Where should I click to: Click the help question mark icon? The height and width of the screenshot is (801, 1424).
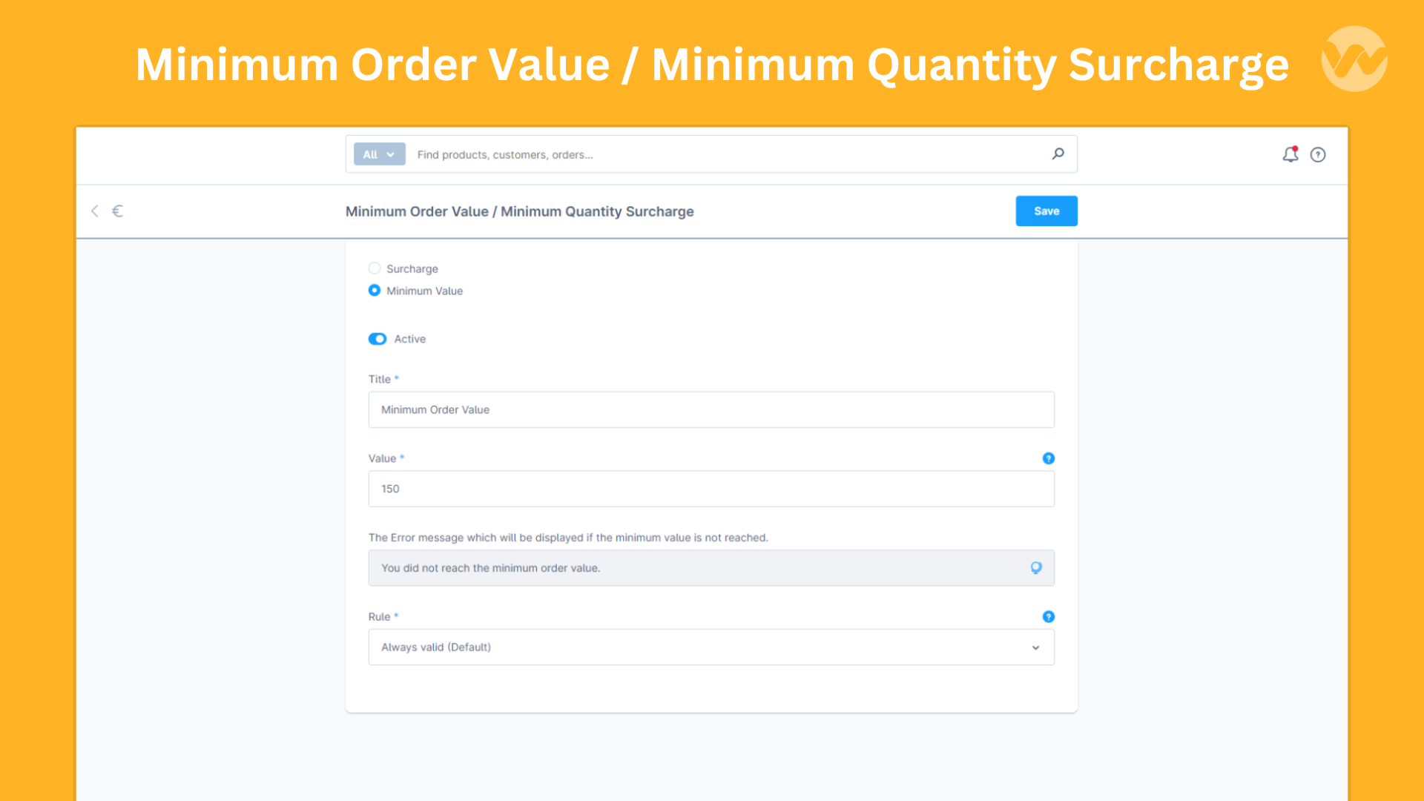click(1318, 154)
